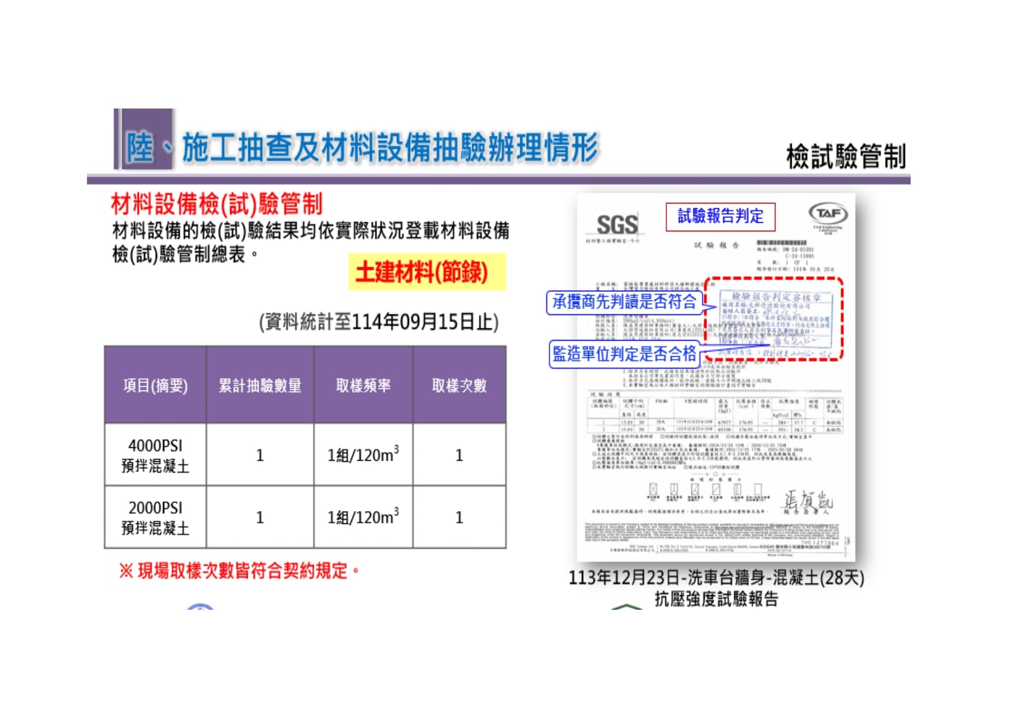Click the signature on the report
This screenshot has height=720, width=1018.
pyautogui.click(x=807, y=500)
